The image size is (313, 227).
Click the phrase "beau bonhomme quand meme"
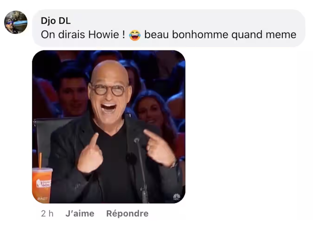click(x=220, y=35)
